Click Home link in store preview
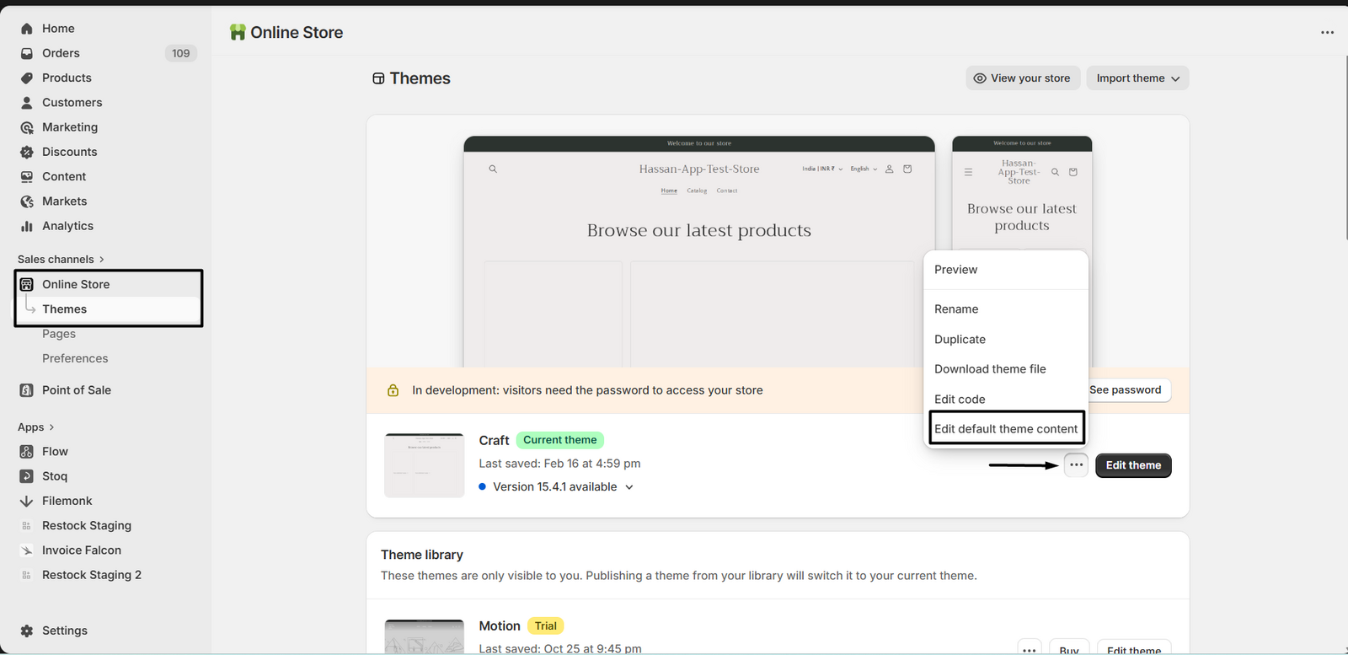This screenshot has height=655, width=1348. pyautogui.click(x=669, y=191)
